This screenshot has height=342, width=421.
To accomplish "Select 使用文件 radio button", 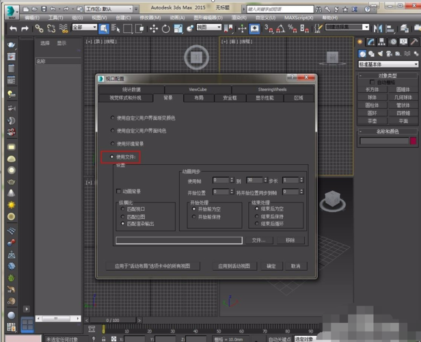I will 113,157.
